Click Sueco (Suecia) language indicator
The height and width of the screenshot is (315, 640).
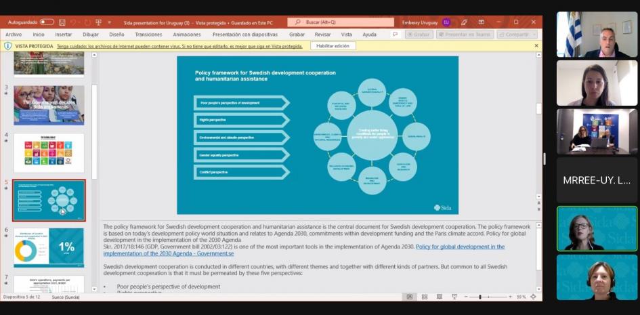(x=66, y=297)
